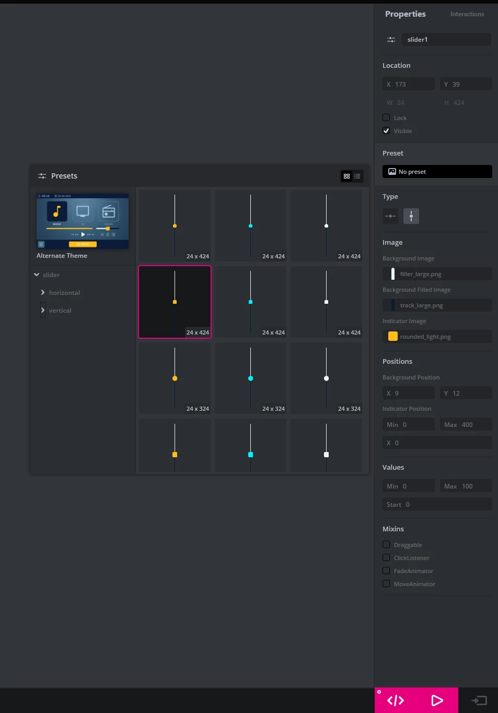This screenshot has height=713, width=498.
Task: Select white round 24 x 324 preset
Action: 326,378
